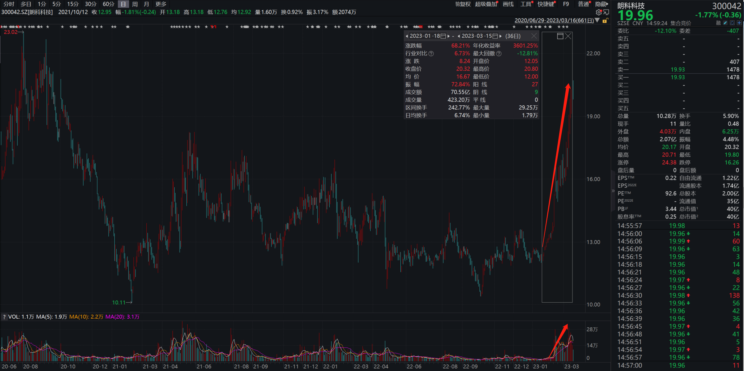Collapse right panel via double-chevron handle
The height and width of the screenshot is (371, 744).
613,191
